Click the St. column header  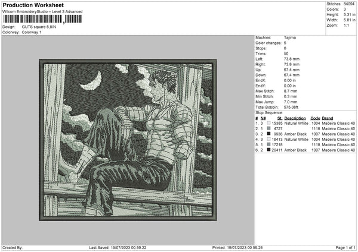pos(280,118)
